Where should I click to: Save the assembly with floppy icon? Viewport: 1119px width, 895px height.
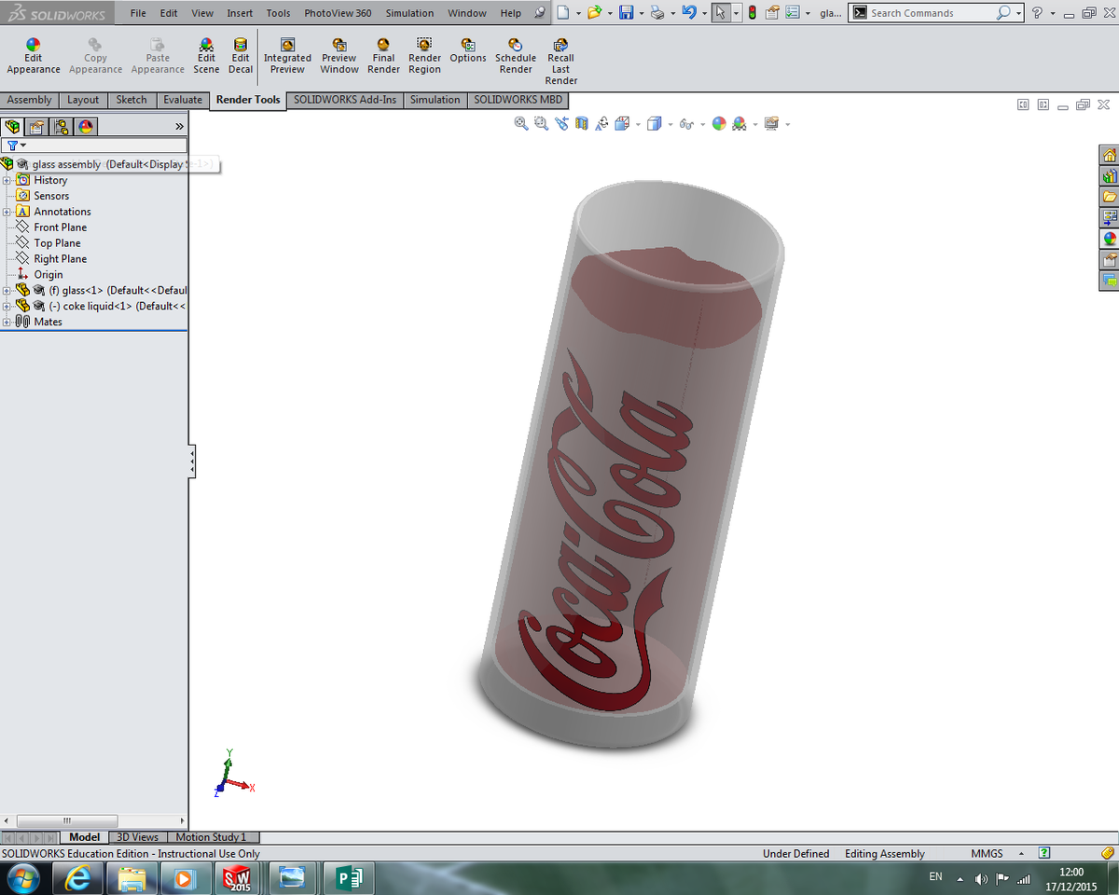(626, 13)
